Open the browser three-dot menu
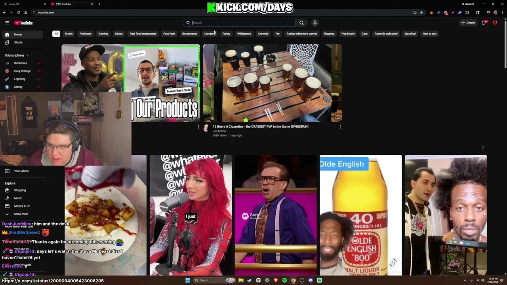Image resolution: width=507 pixels, height=285 pixels. tap(502, 13)
